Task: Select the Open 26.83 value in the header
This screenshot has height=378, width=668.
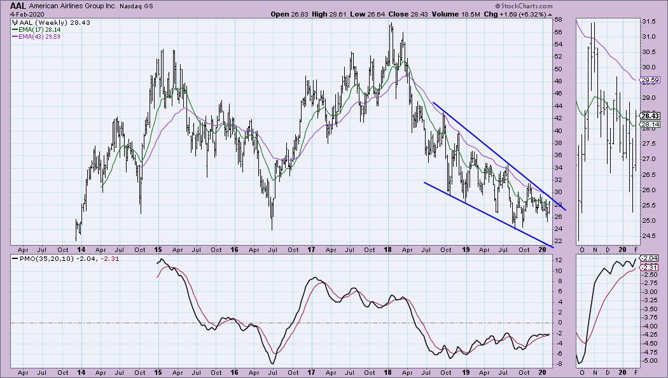Action: tap(289, 14)
